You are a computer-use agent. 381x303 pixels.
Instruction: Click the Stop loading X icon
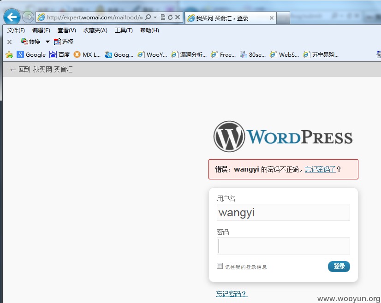[178, 17]
